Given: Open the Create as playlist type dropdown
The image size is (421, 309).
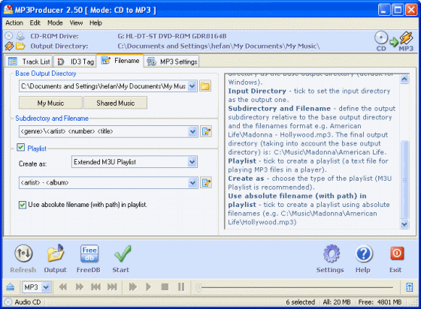Looking at the screenshot, I should (192, 162).
